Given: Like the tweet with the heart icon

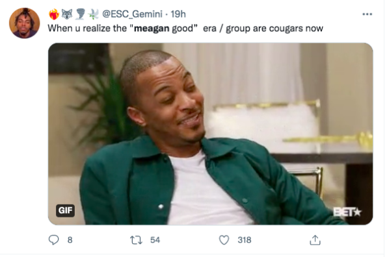Looking at the screenshot, I should (224, 240).
